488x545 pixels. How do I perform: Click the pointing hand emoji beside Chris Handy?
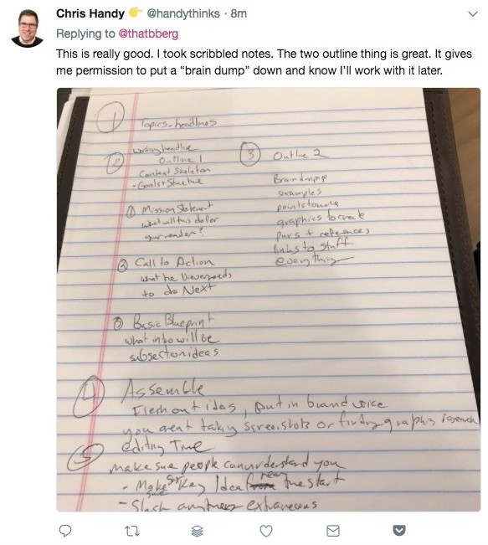[136, 13]
